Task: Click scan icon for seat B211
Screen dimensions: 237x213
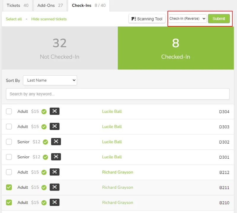Action: point(55,187)
